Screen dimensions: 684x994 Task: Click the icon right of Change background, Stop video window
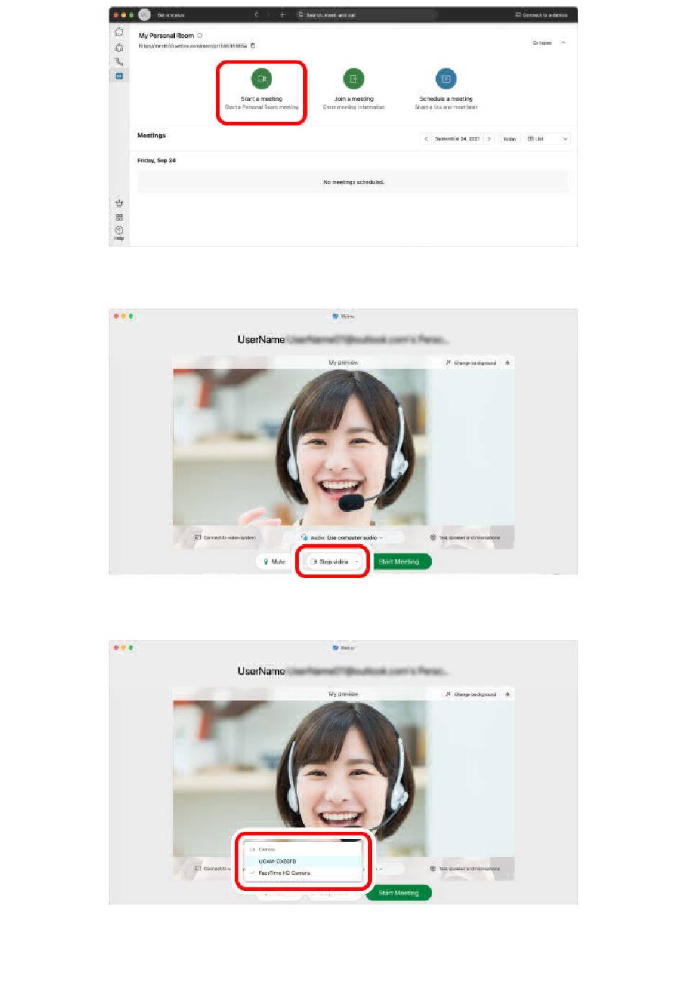point(508,363)
